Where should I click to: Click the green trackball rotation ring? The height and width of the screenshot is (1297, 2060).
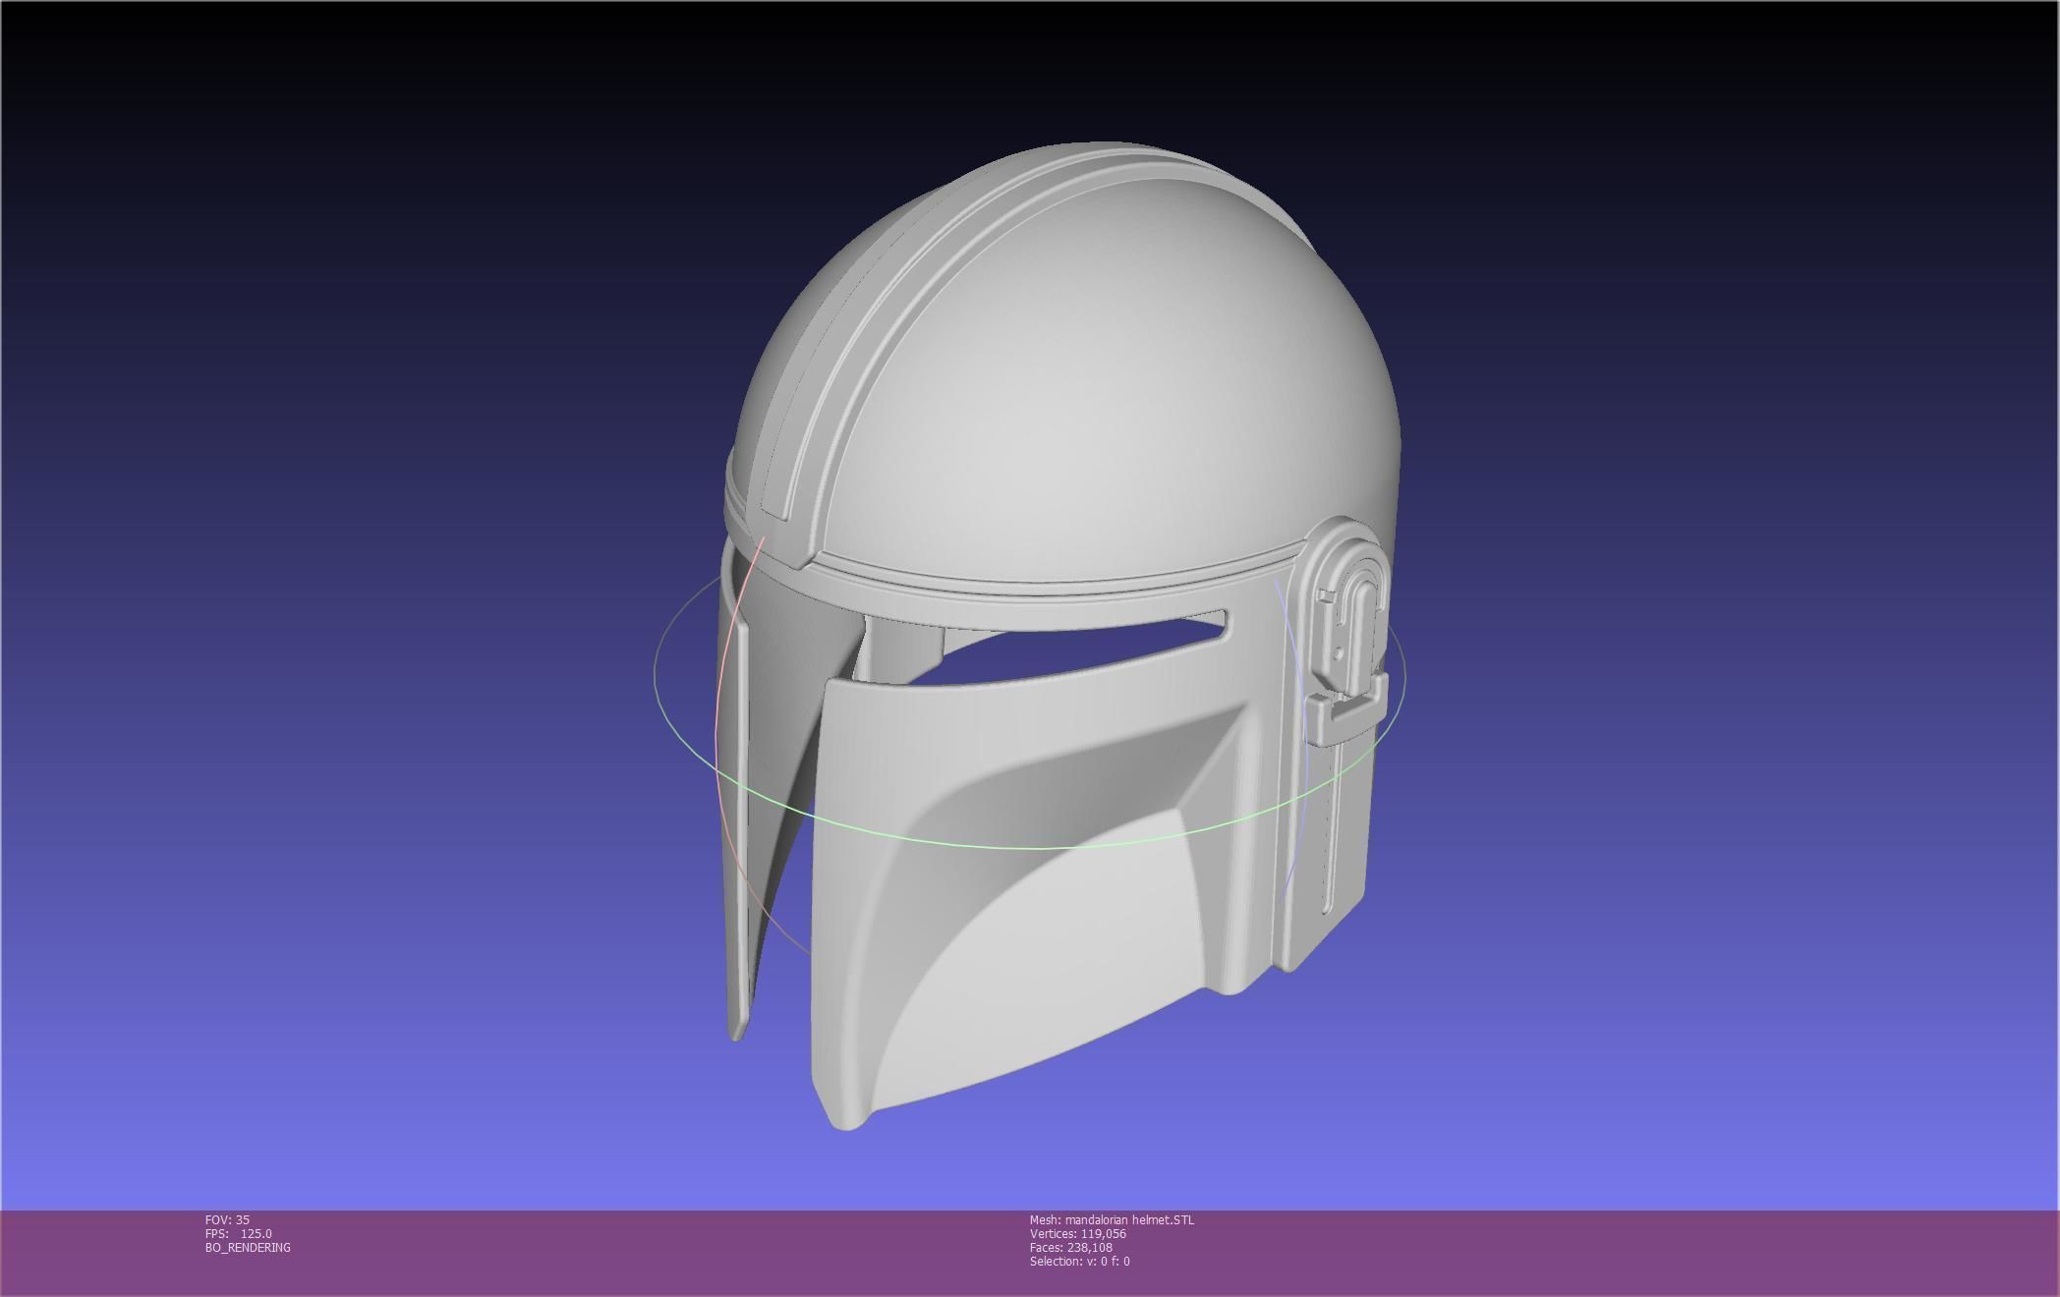(x=1029, y=846)
